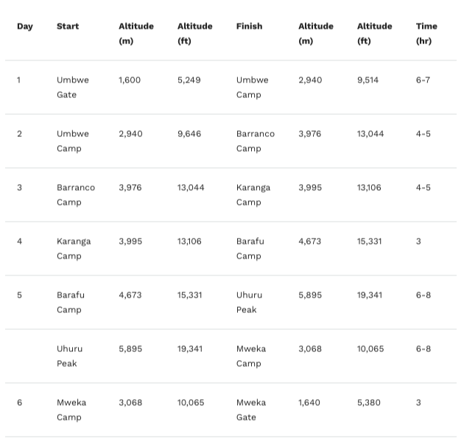Select Barranco Camp finish cell on day 2
Viewport: 464px width, 447px height.
pos(256,141)
